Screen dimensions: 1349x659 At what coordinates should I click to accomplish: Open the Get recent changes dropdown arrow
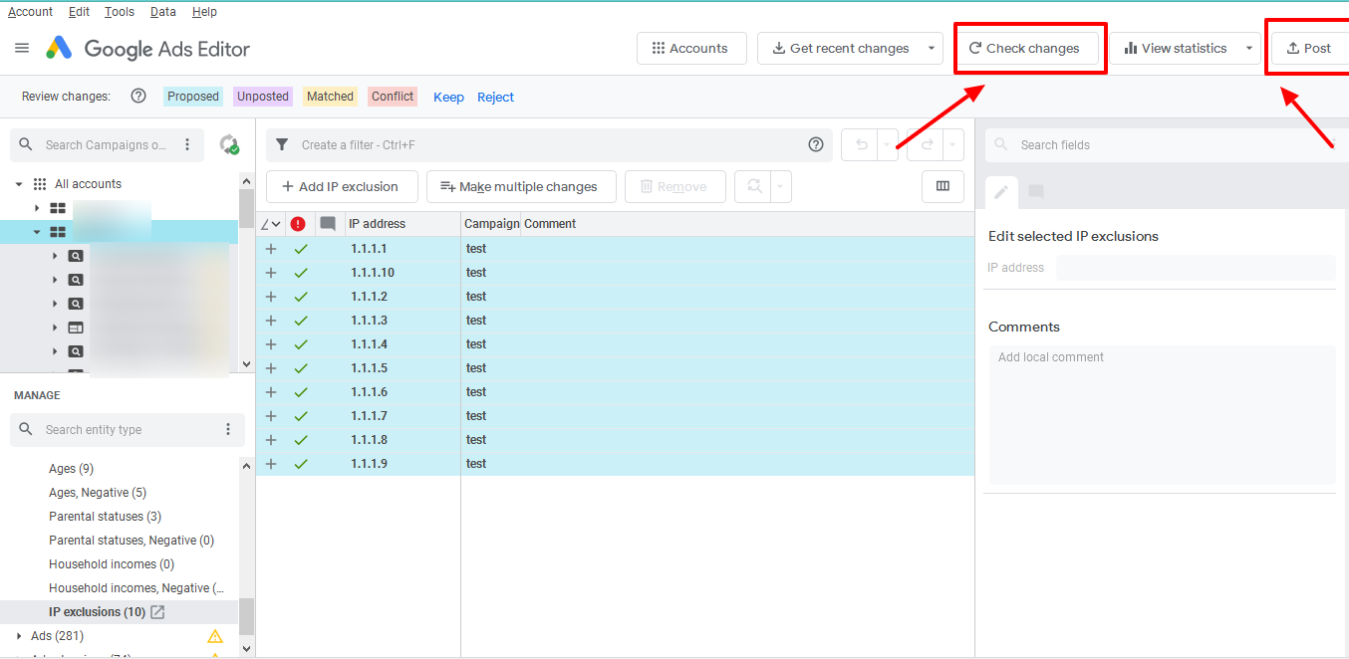click(x=932, y=48)
